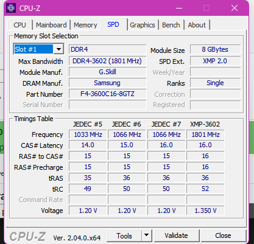Click the Validate button
Viewport: 254px width, 244px height.
[x=176, y=235]
